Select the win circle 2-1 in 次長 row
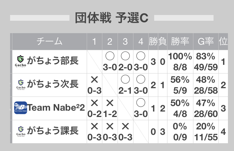The width and height of the screenshot is (234, 151). (x=125, y=85)
